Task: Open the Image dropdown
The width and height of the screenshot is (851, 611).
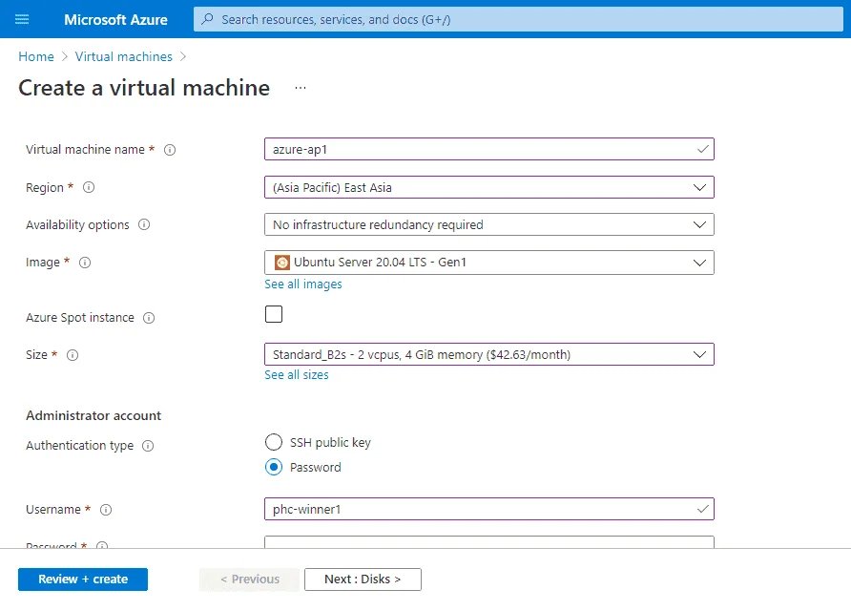Action: tap(489, 263)
